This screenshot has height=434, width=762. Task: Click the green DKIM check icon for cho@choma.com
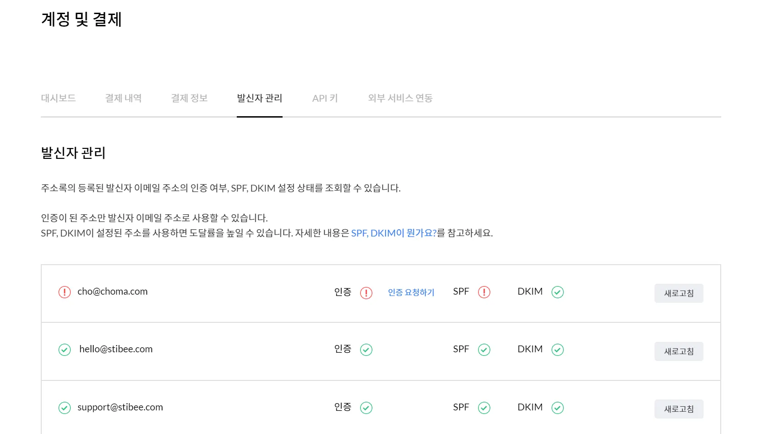click(557, 292)
